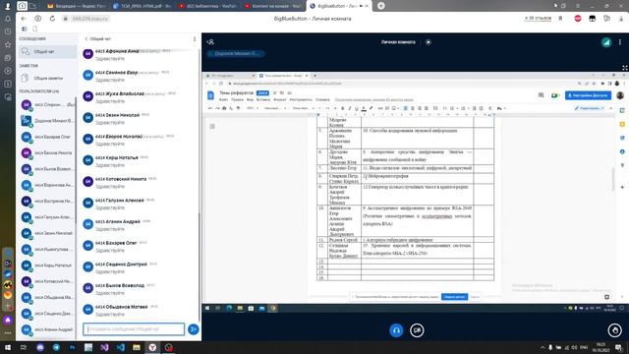629x354 pixels.
Task: Open Telegram from the Windows taskbar
Action: [56, 347]
